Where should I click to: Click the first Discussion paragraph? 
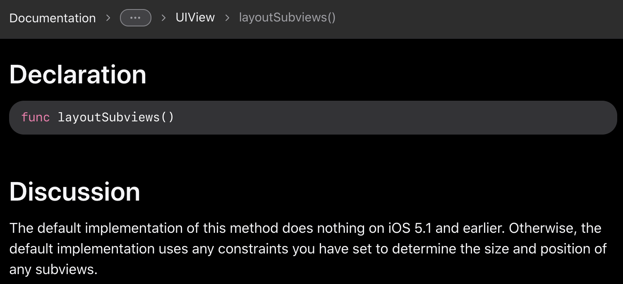290,248
